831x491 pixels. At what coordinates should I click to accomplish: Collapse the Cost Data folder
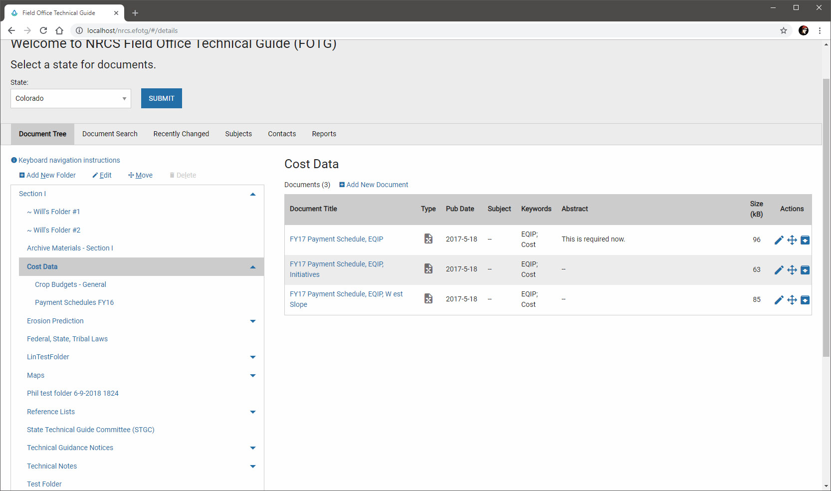tap(253, 267)
